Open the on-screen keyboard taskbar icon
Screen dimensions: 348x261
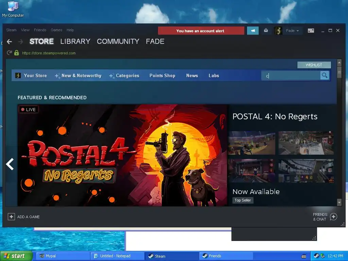[x=304, y=256]
